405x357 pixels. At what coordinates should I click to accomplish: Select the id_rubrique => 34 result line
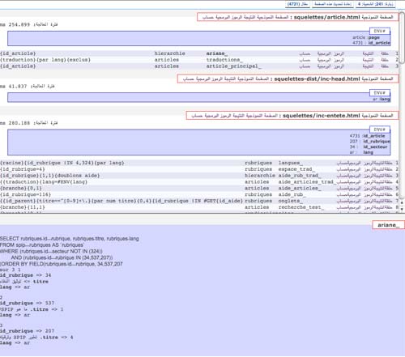pyautogui.click(x=25, y=275)
